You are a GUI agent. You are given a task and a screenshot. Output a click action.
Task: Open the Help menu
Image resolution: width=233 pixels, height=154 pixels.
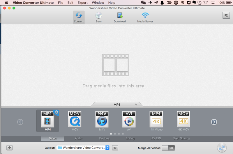pos(112,3)
